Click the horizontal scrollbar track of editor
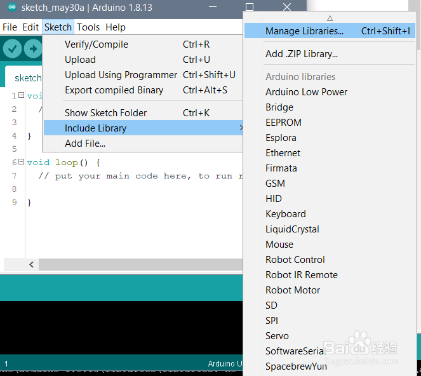Viewport: 421px width, 376px height. 141,265
